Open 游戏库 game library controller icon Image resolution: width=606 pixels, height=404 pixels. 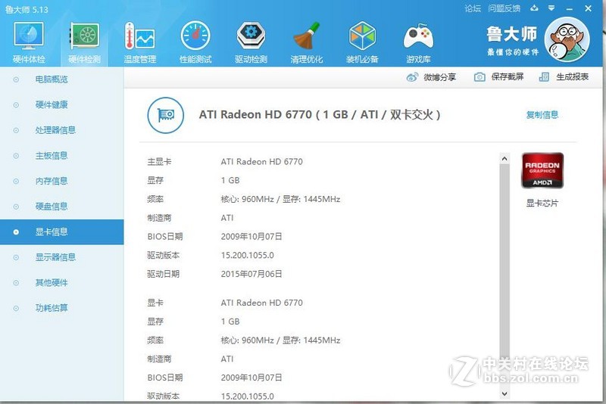coord(418,42)
